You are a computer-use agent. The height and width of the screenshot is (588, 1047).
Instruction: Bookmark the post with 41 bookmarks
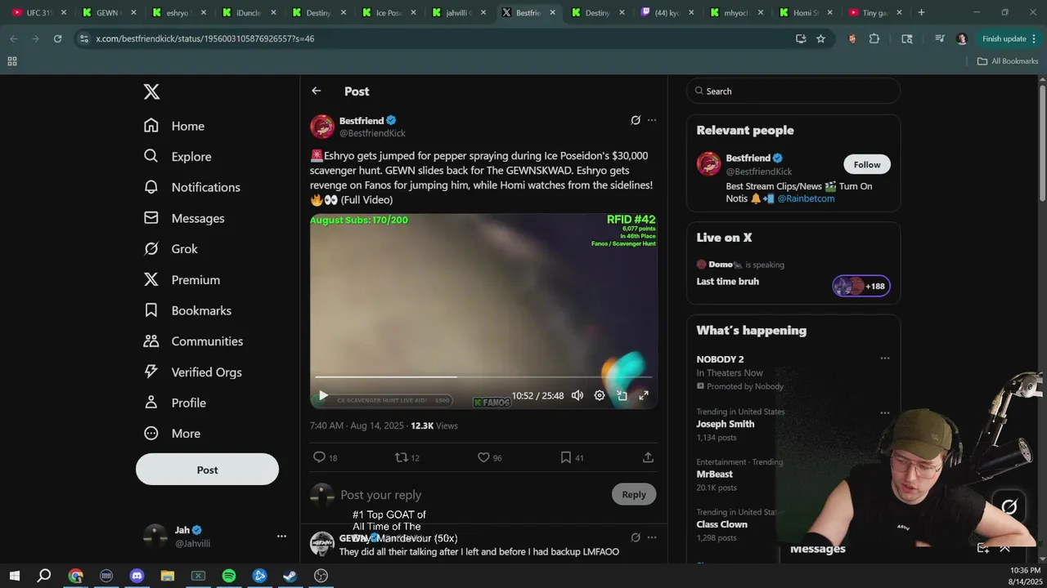click(x=565, y=457)
